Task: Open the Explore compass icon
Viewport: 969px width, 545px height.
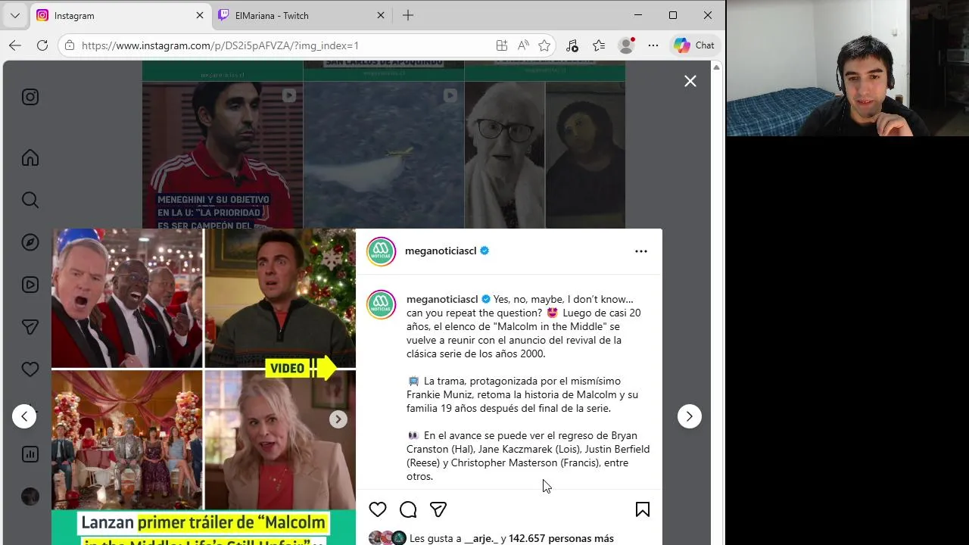Action: 30,242
